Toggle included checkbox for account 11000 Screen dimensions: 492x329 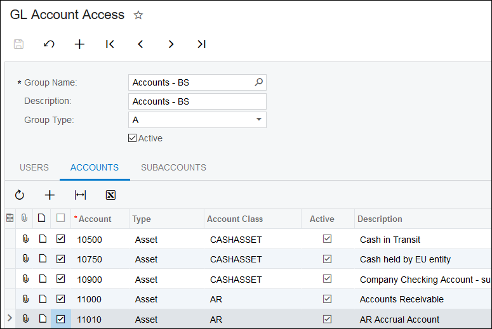pos(60,299)
